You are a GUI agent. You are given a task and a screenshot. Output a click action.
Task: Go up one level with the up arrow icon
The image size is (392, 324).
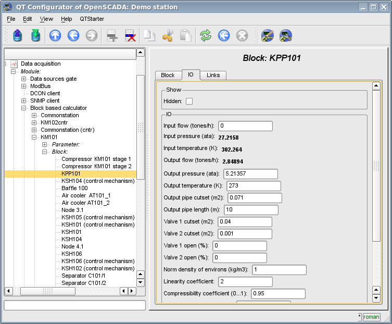55,36
